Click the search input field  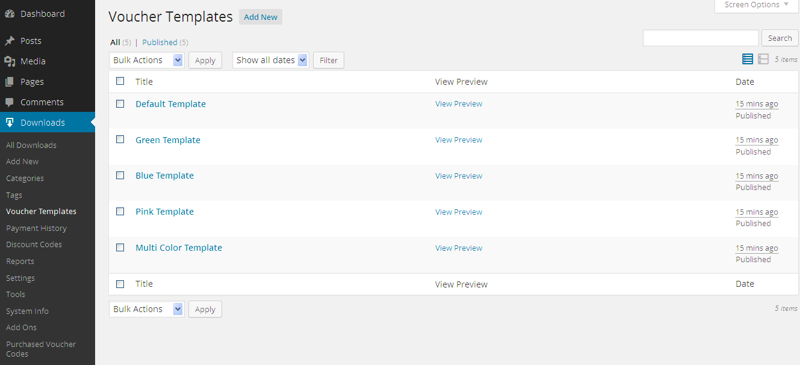point(701,38)
